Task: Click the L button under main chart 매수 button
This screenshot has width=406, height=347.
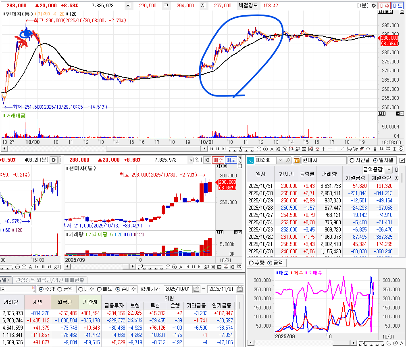Action: coord(380,12)
